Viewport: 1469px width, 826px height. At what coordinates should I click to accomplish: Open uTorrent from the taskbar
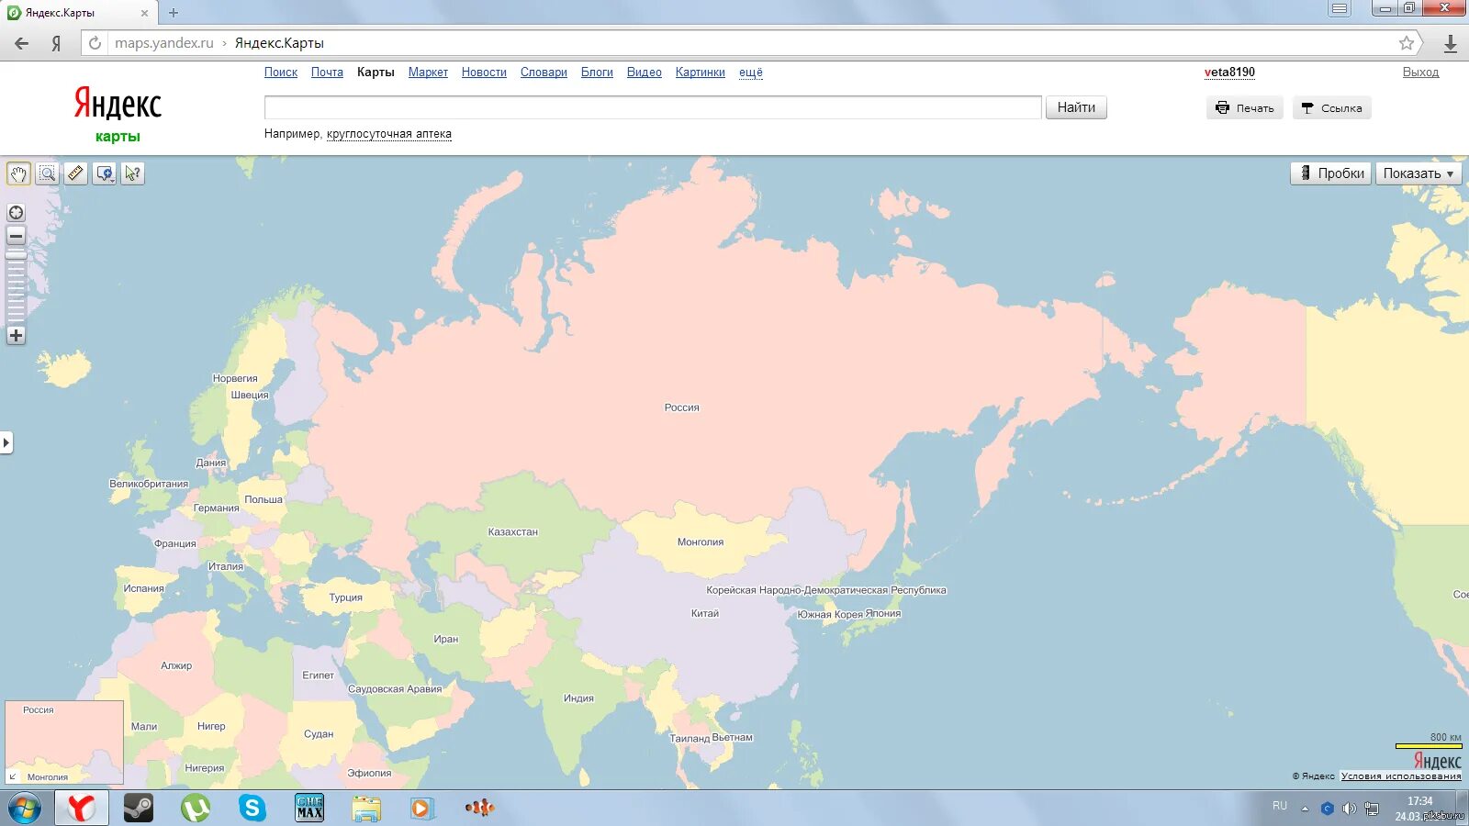(x=196, y=809)
